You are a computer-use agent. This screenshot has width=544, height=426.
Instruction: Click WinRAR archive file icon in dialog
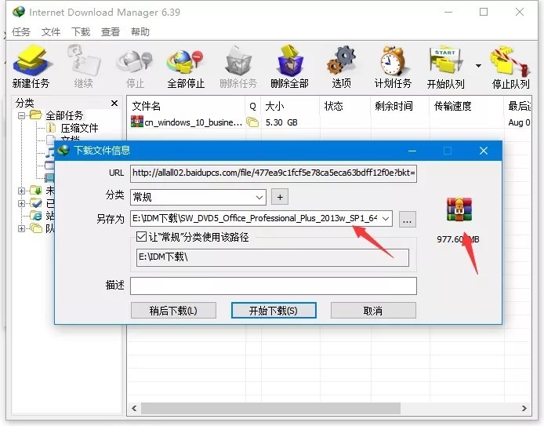[x=459, y=209]
